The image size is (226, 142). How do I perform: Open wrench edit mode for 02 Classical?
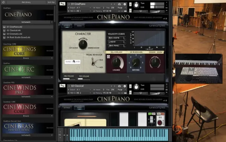(62, 86)
